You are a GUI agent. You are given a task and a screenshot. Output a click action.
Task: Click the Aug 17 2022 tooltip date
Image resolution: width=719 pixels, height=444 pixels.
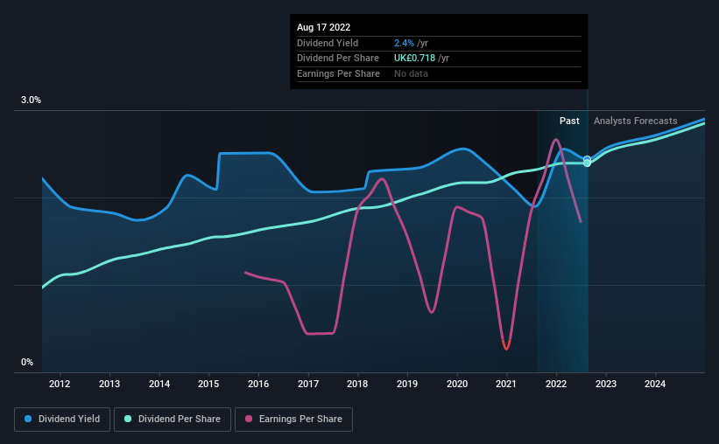click(x=323, y=27)
